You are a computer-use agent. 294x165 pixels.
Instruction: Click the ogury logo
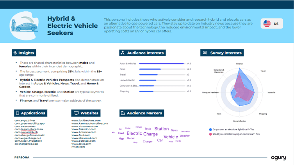click(278, 158)
